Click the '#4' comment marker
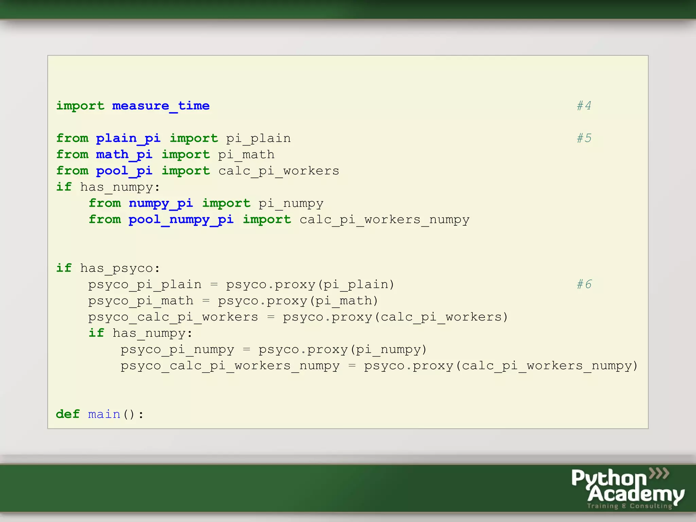696x522 pixels. point(584,106)
